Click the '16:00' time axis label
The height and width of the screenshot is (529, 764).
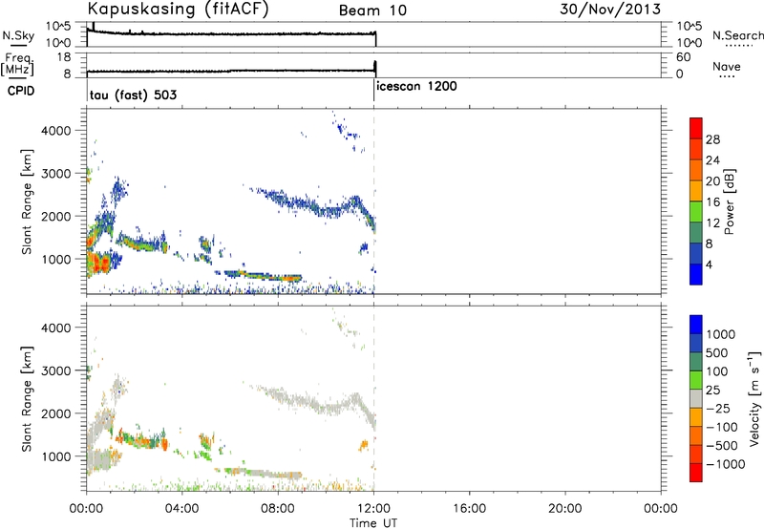[469, 509]
